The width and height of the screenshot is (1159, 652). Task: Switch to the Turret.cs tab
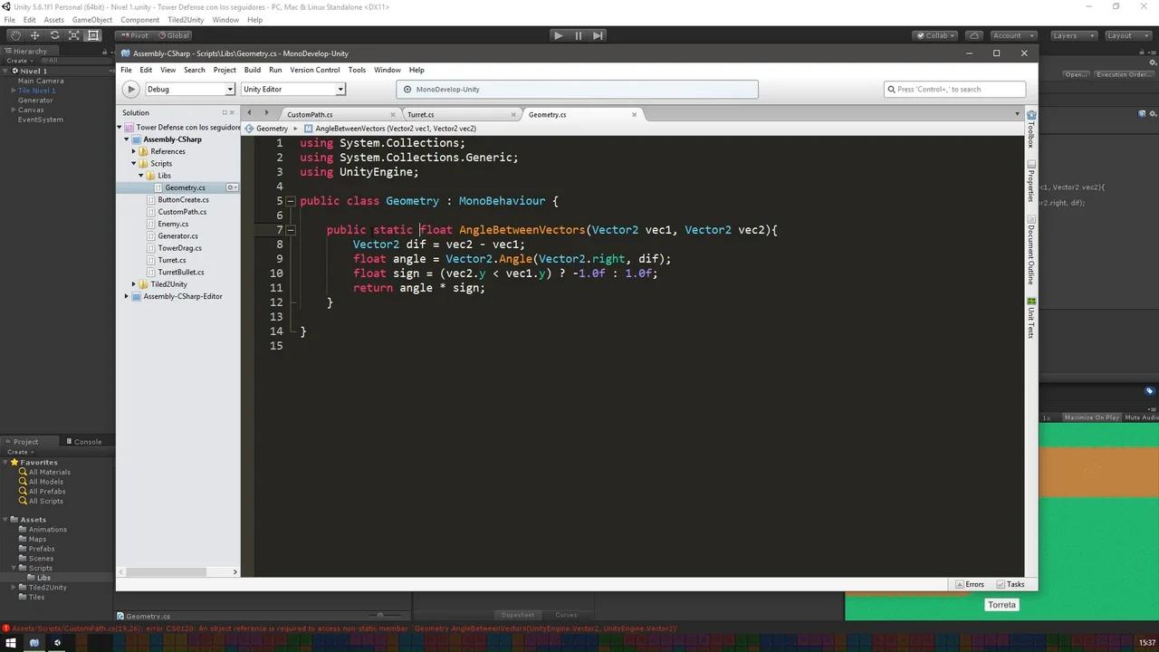pos(420,114)
